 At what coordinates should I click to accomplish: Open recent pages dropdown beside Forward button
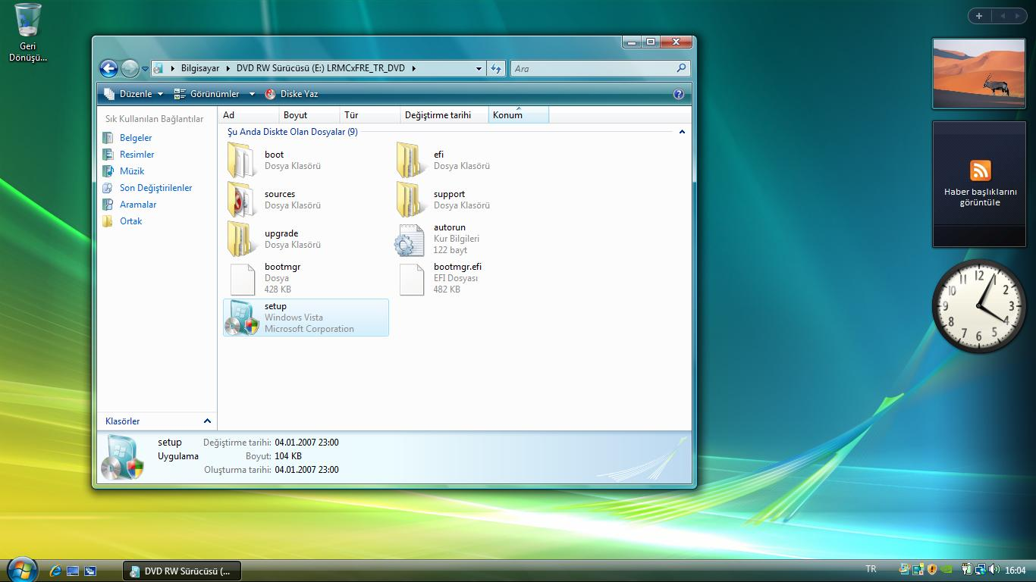pyautogui.click(x=145, y=69)
